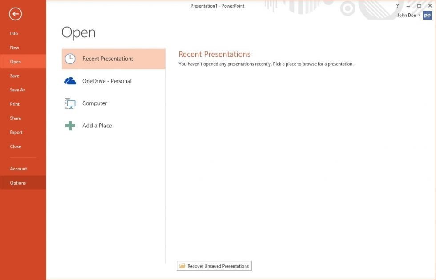The height and width of the screenshot is (280, 436).
Task: Open the Account settings
Action: pos(18,169)
